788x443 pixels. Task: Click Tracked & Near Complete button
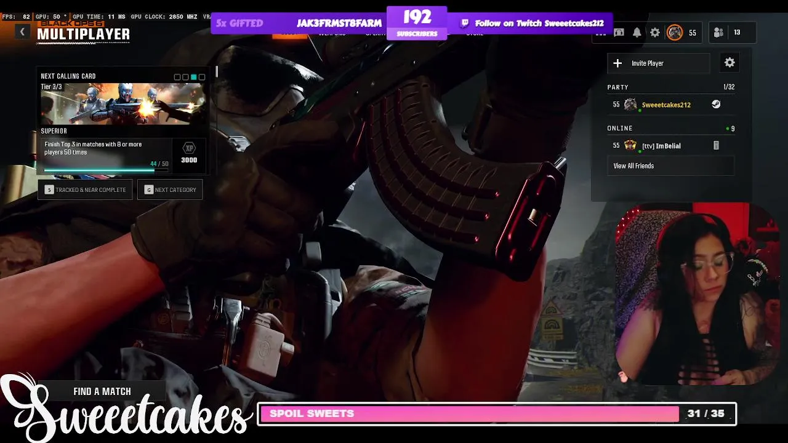coord(85,190)
